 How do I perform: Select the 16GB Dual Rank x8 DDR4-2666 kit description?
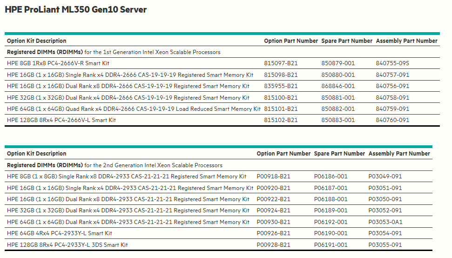tap(128, 86)
